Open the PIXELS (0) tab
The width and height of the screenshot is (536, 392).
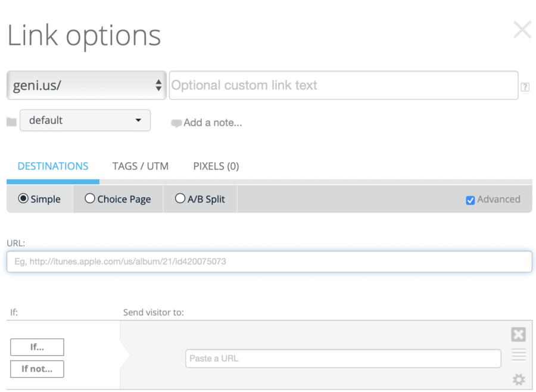tap(216, 166)
